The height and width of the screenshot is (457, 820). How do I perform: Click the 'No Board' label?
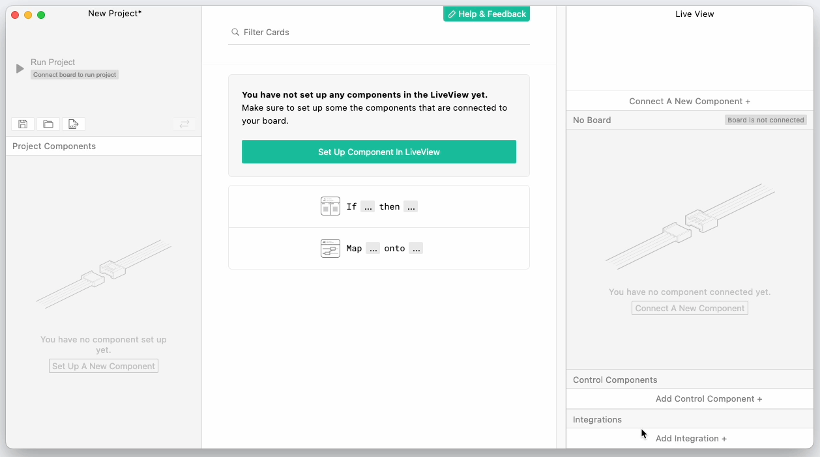pos(592,120)
